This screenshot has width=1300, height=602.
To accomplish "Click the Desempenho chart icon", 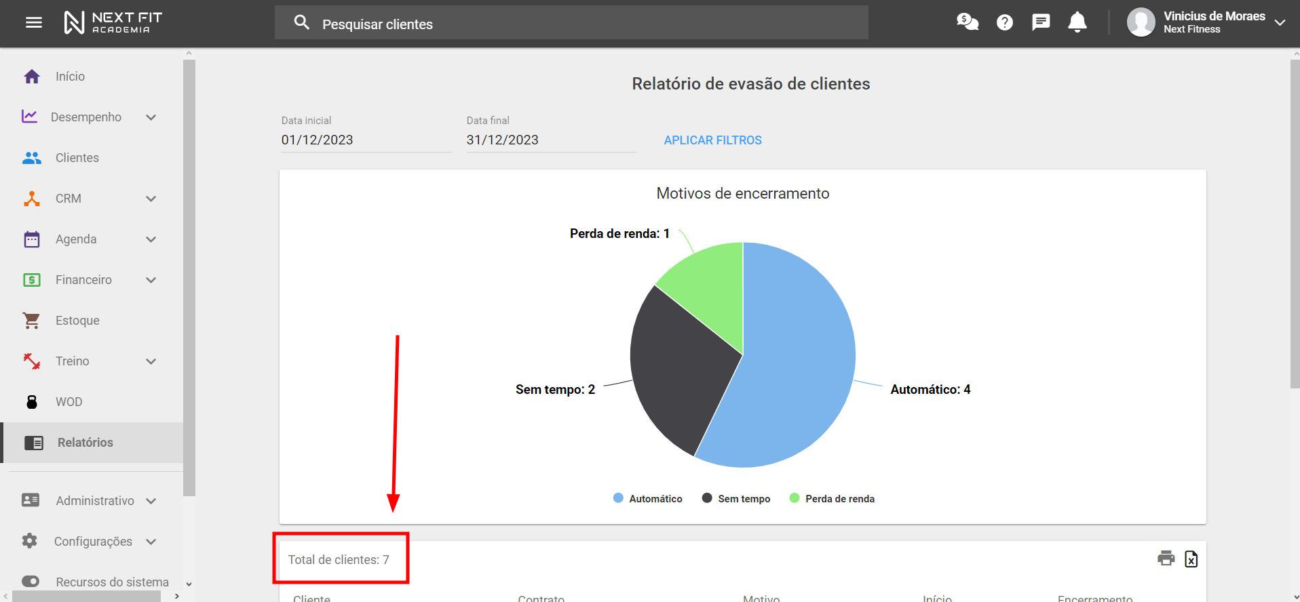I will tap(29, 117).
